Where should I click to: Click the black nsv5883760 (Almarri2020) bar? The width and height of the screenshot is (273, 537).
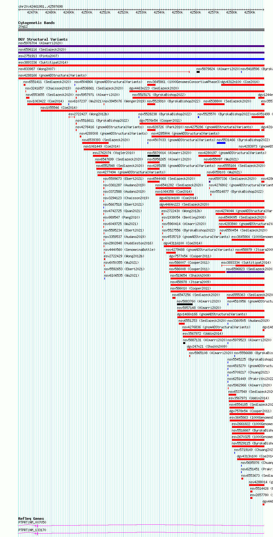(185, 304)
